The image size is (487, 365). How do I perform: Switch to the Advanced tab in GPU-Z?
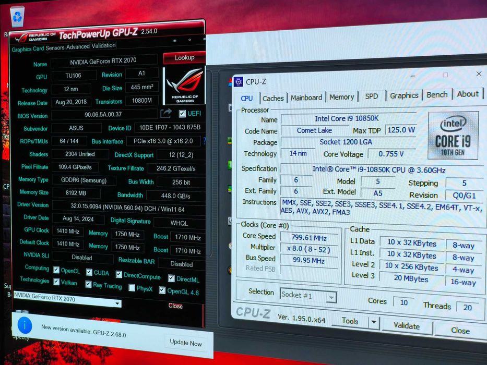[78, 46]
